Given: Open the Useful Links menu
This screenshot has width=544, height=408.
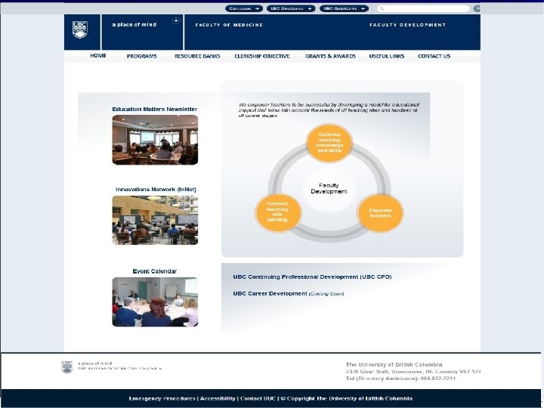Looking at the screenshot, I should [x=387, y=56].
